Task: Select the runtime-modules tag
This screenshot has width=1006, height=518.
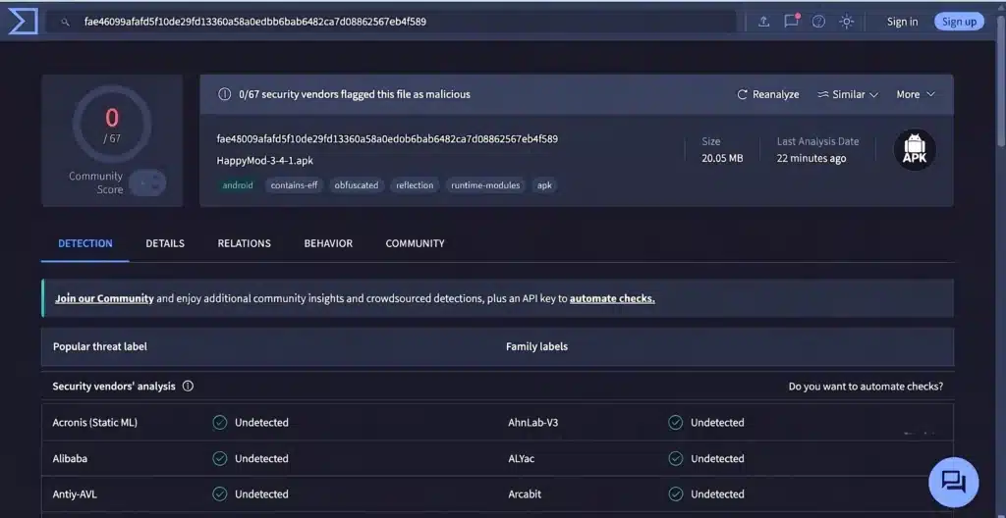Action: pos(485,185)
